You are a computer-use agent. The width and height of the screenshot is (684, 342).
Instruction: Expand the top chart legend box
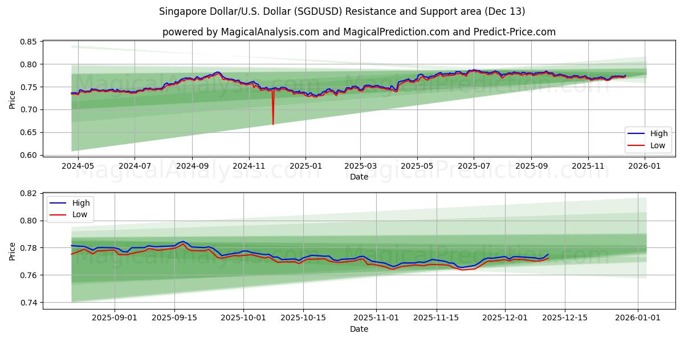(649, 140)
